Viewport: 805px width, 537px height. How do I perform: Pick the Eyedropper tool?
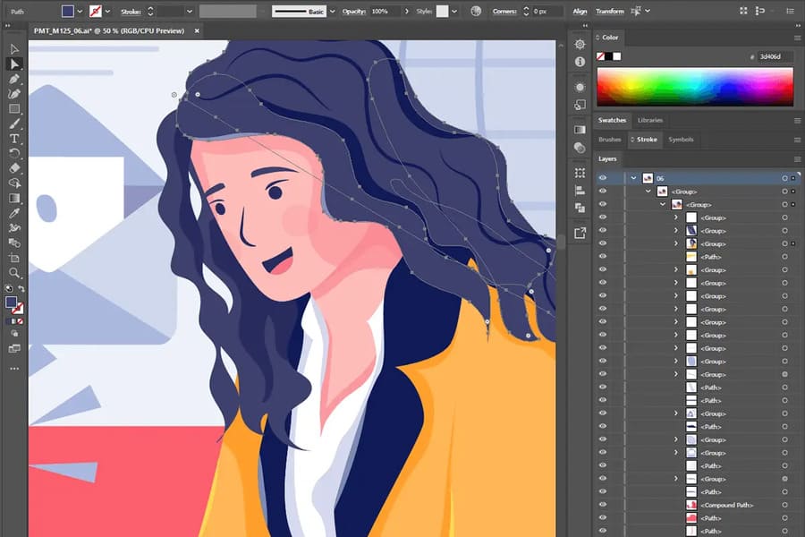click(13, 211)
